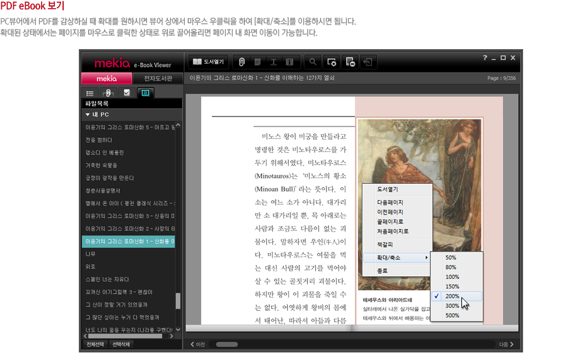Click the page position slider handle
The height and width of the screenshot is (355, 561).
tap(227, 344)
